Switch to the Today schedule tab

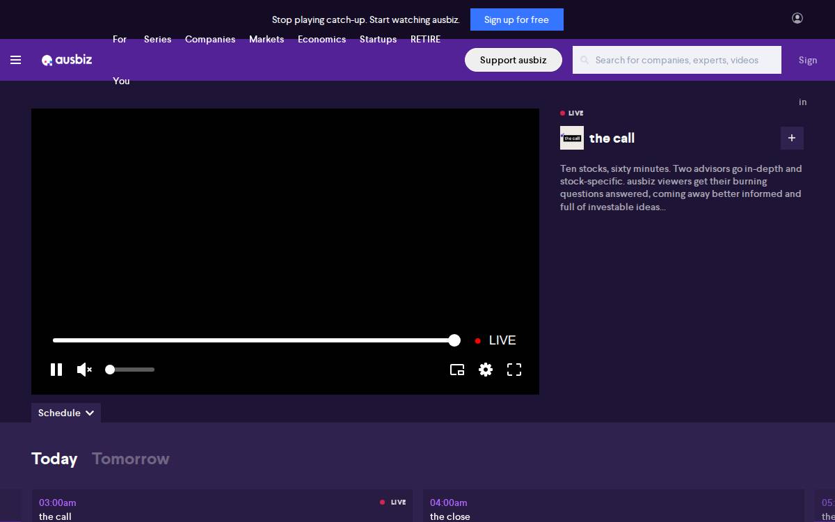pyautogui.click(x=54, y=459)
